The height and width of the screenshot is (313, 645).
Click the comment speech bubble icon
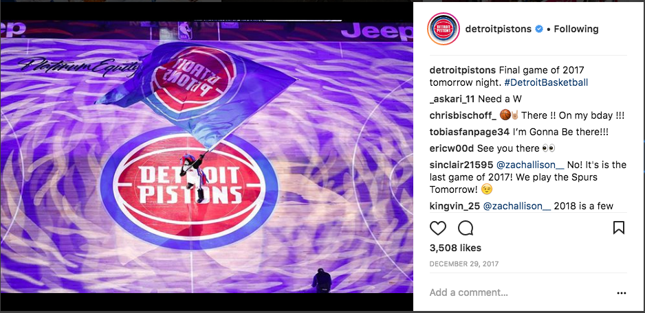tap(466, 228)
